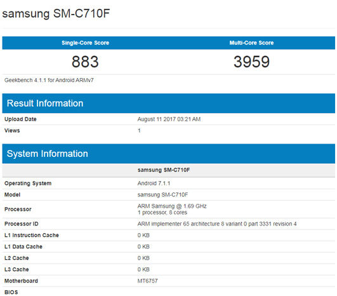Viewport: 337px width, 296px height.
Task: Select the 'MT6757' motherboard value
Action: (147, 281)
